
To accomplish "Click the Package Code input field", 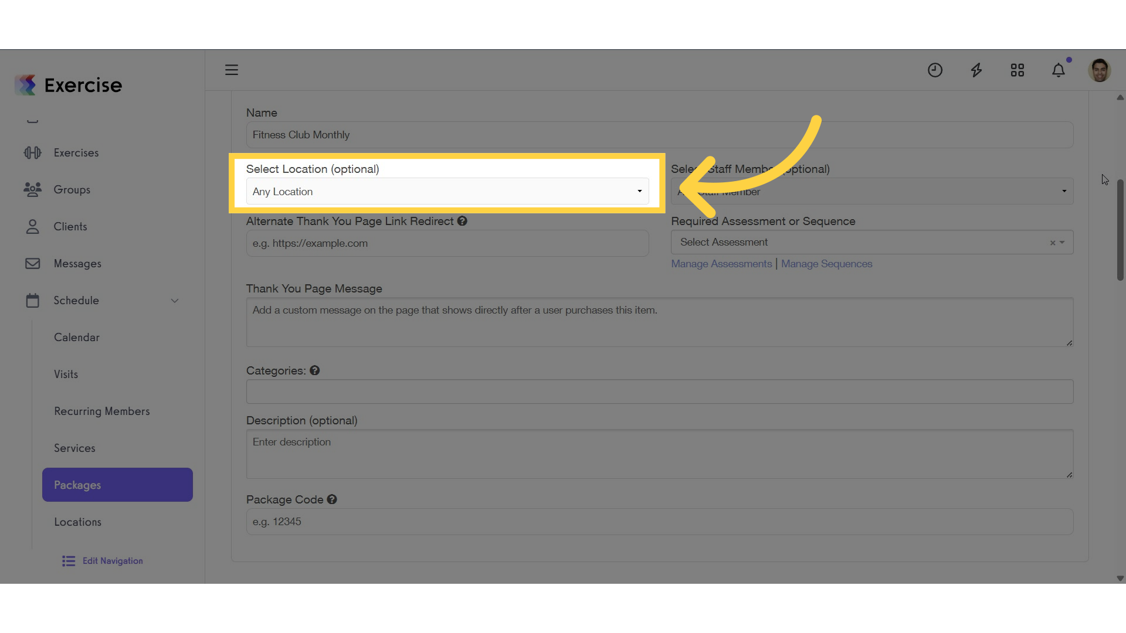I will (659, 522).
